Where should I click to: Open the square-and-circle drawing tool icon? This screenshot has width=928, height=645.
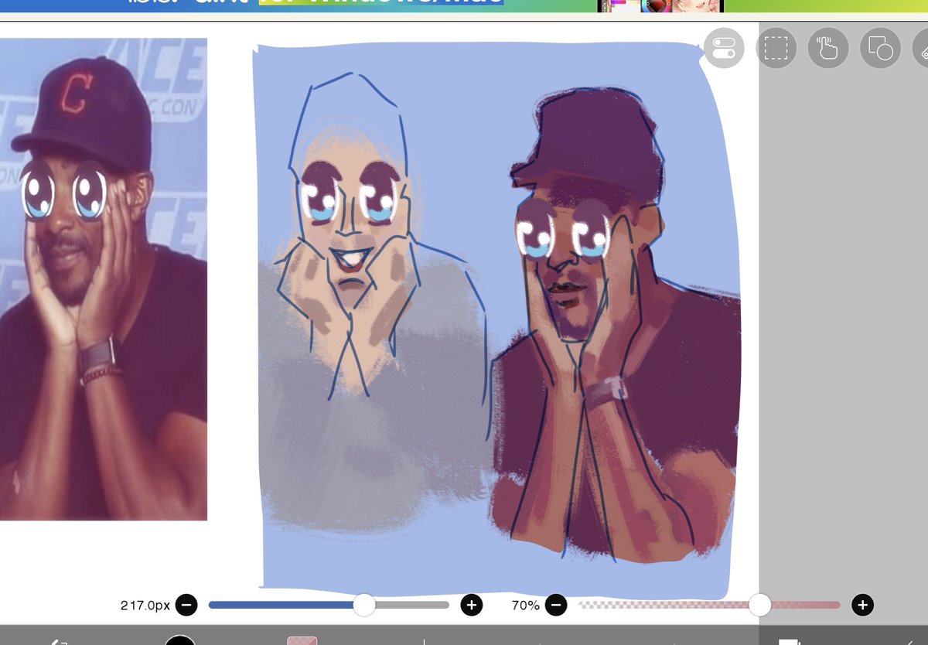(x=880, y=48)
